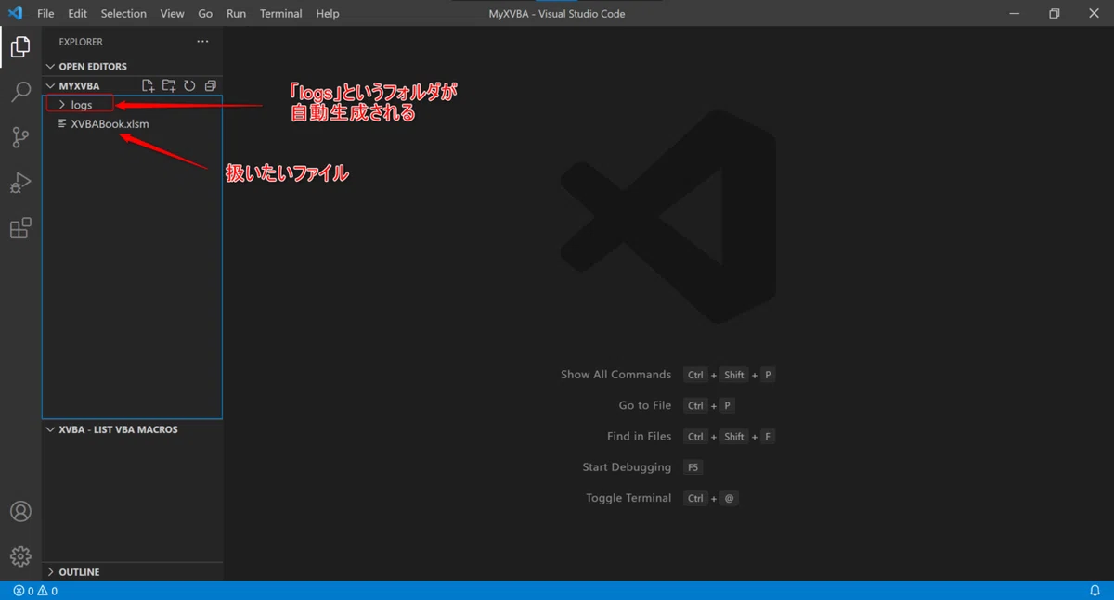Open the Manage gear icon
Image resolution: width=1114 pixels, height=600 pixels.
20,556
